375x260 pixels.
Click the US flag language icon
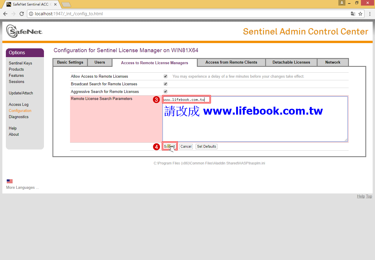click(x=10, y=181)
